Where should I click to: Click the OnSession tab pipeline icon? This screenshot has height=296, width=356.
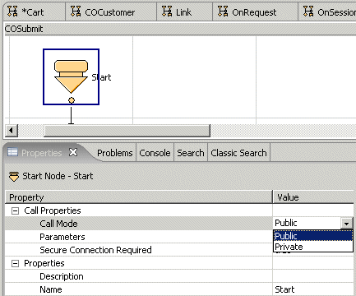click(x=308, y=12)
